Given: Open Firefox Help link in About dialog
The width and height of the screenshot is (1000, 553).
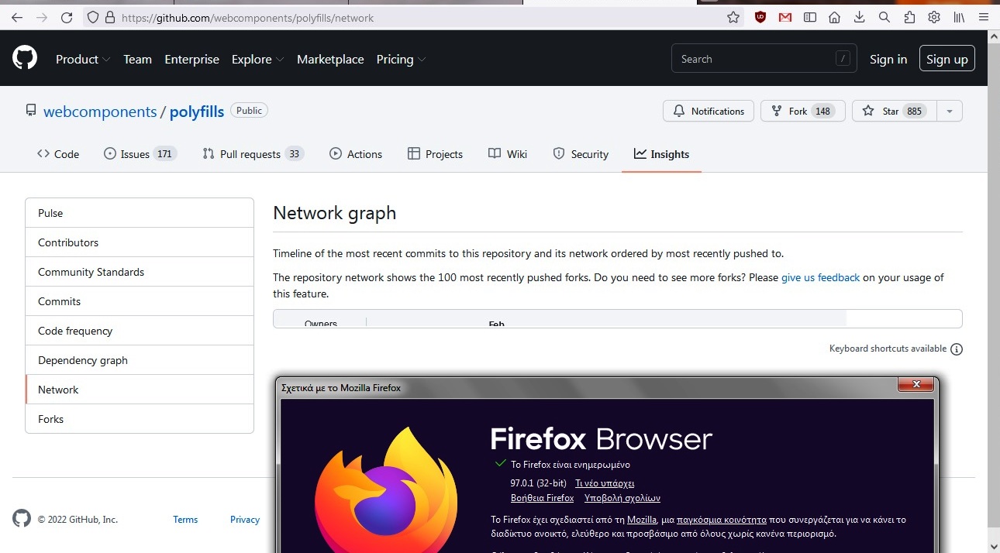Looking at the screenshot, I should tap(543, 498).
